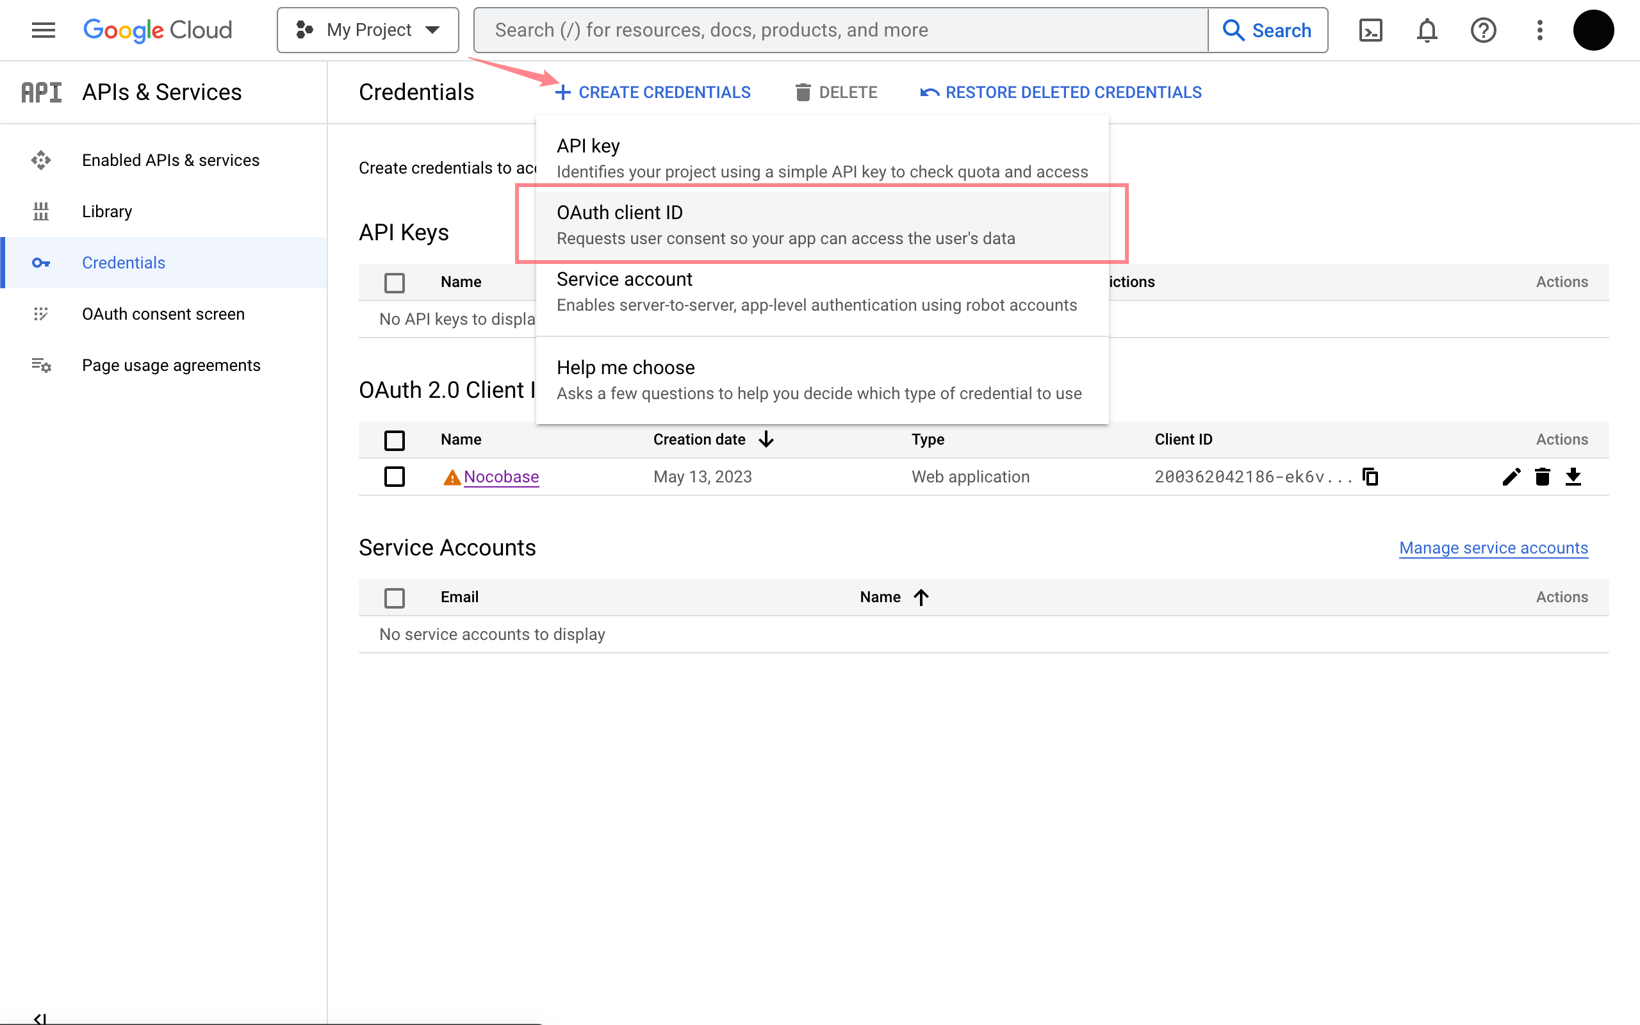Download the Nocobase OAuth client JSON
The width and height of the screenshot is (1640, 1025).
[x=1573, y=477]
